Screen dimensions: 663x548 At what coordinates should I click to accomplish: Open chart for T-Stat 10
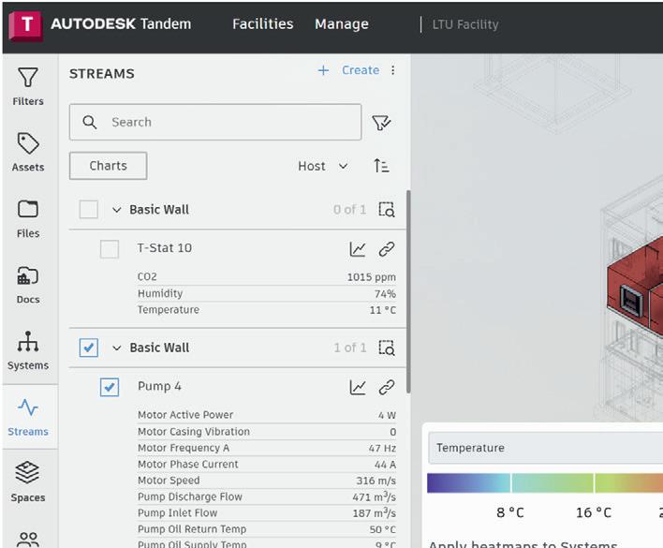click(358, 249)
